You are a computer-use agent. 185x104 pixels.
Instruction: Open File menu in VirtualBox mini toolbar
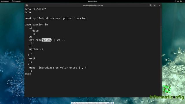[76, 103]
